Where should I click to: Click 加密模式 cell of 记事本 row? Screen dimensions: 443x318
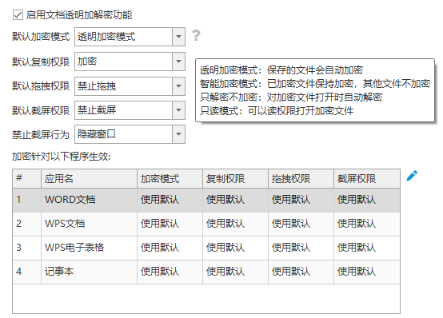click(170, 272)
